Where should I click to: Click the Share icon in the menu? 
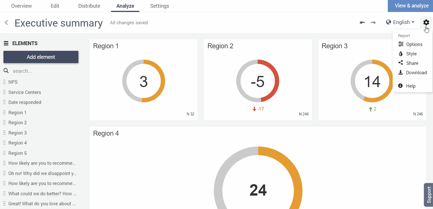[401, 63]
